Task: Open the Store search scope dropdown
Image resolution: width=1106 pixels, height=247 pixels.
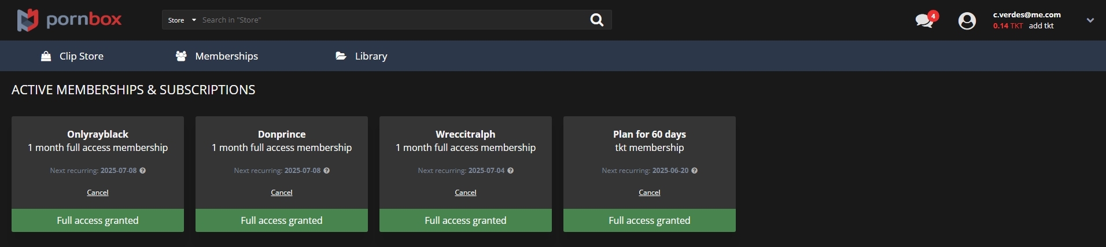Action: 182,20
